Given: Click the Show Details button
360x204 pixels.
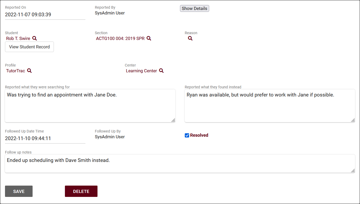Looking at the screenshot, I should point(194,8).
